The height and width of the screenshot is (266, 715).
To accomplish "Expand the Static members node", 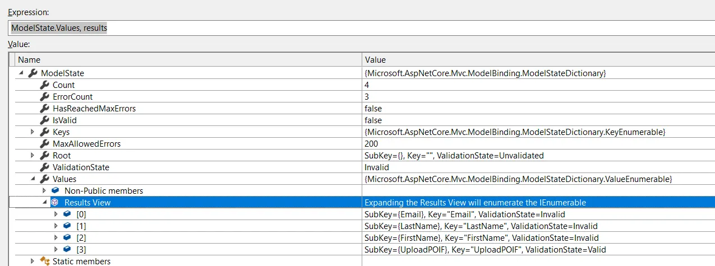I will (x=33, y=262).
